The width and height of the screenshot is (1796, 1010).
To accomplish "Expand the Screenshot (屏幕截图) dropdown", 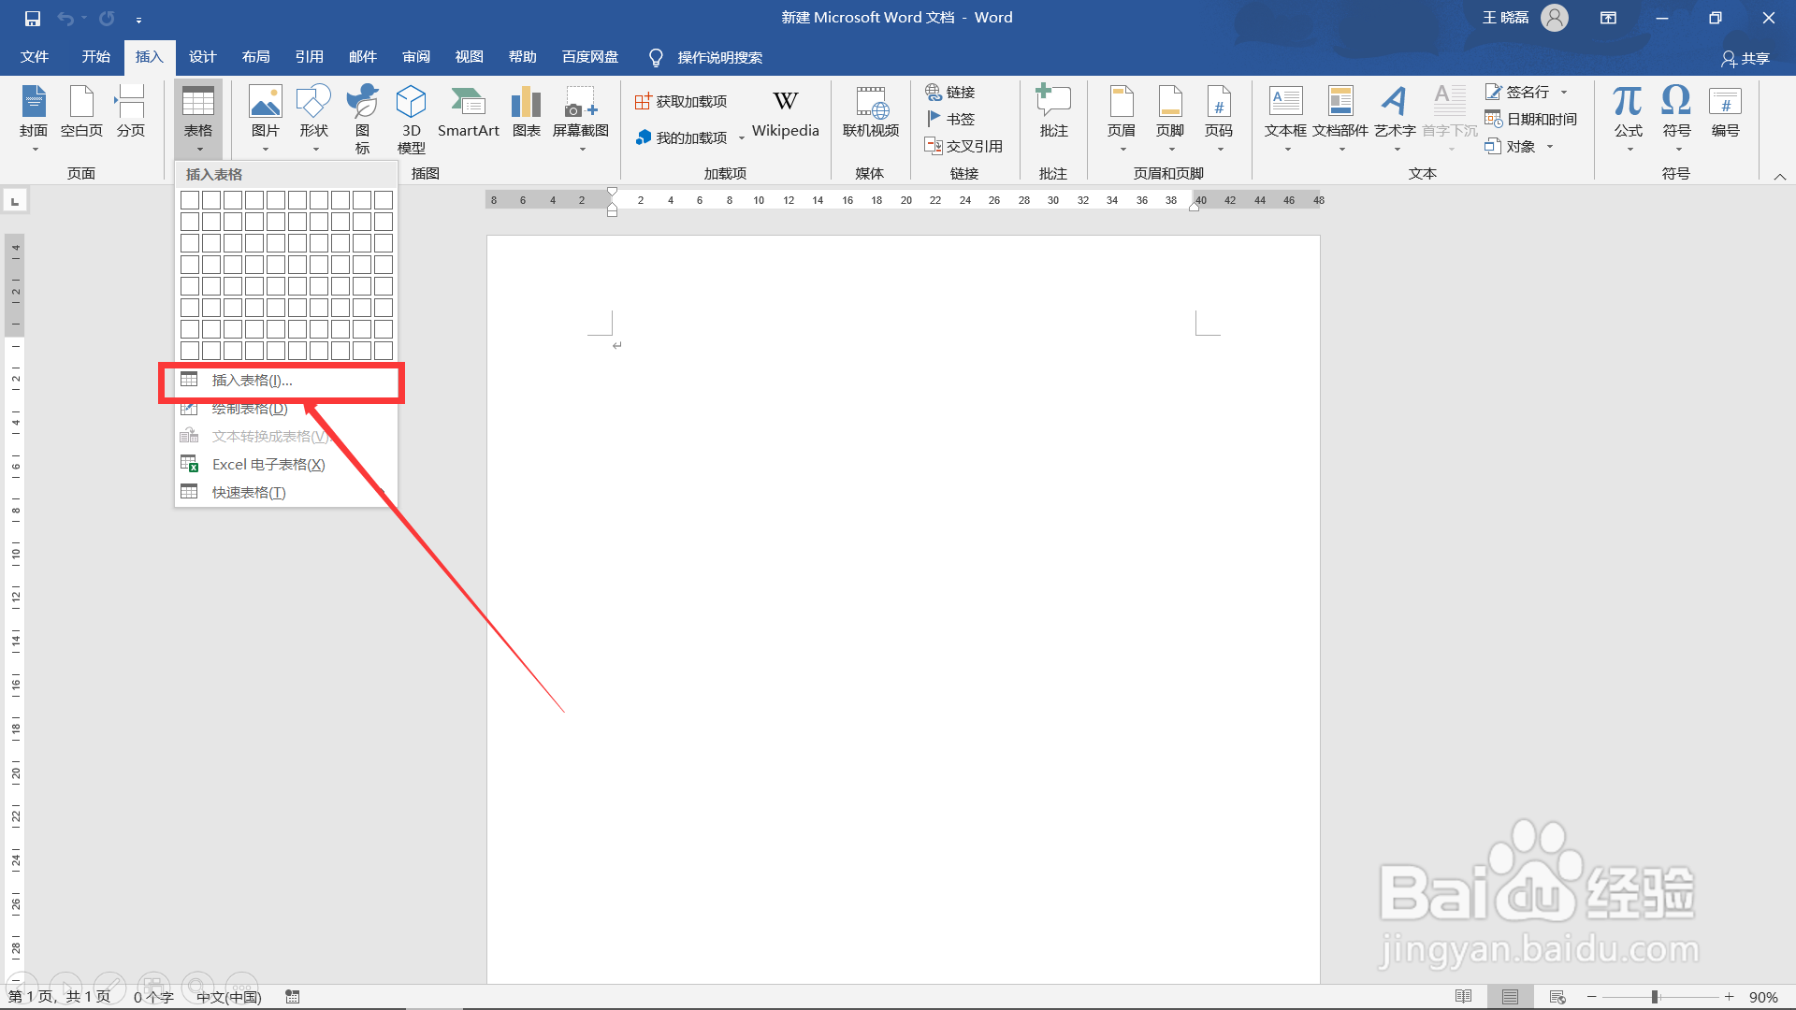I will [x=581, y=148].
